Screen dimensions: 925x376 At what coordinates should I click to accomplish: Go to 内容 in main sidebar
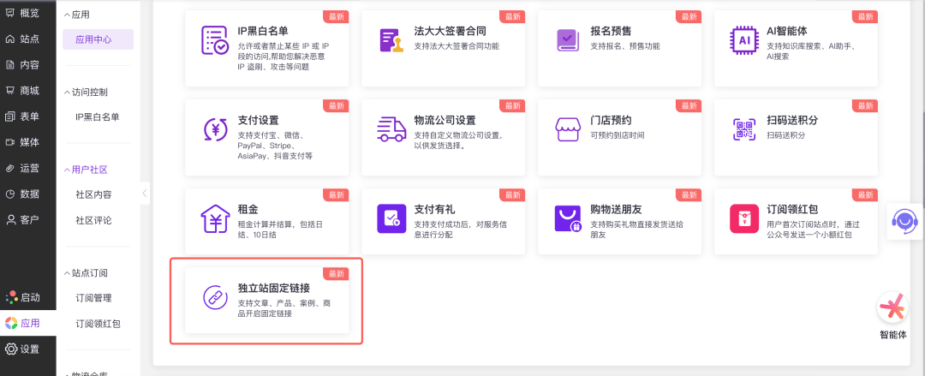(23, 65)
